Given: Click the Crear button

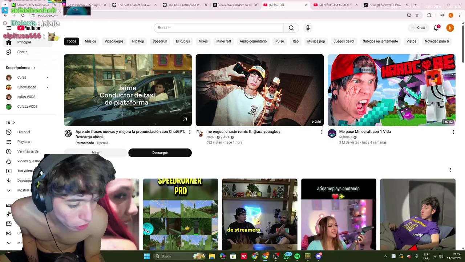Looking at the screenshot, I should [418, 28].
